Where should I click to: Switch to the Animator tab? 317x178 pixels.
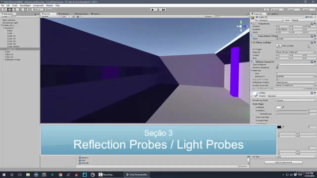pos(64,14)
